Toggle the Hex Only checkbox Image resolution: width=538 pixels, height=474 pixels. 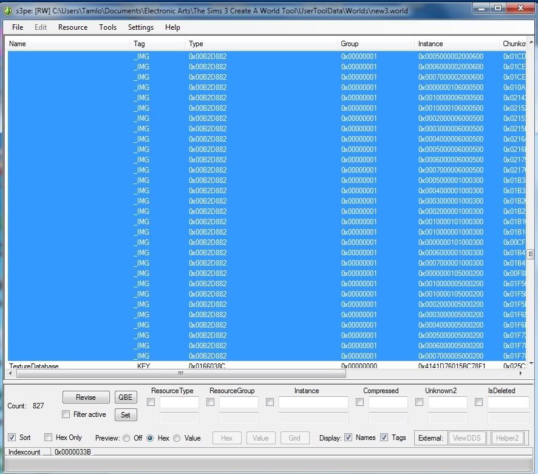pyautogui.click(x=49, y=438)
